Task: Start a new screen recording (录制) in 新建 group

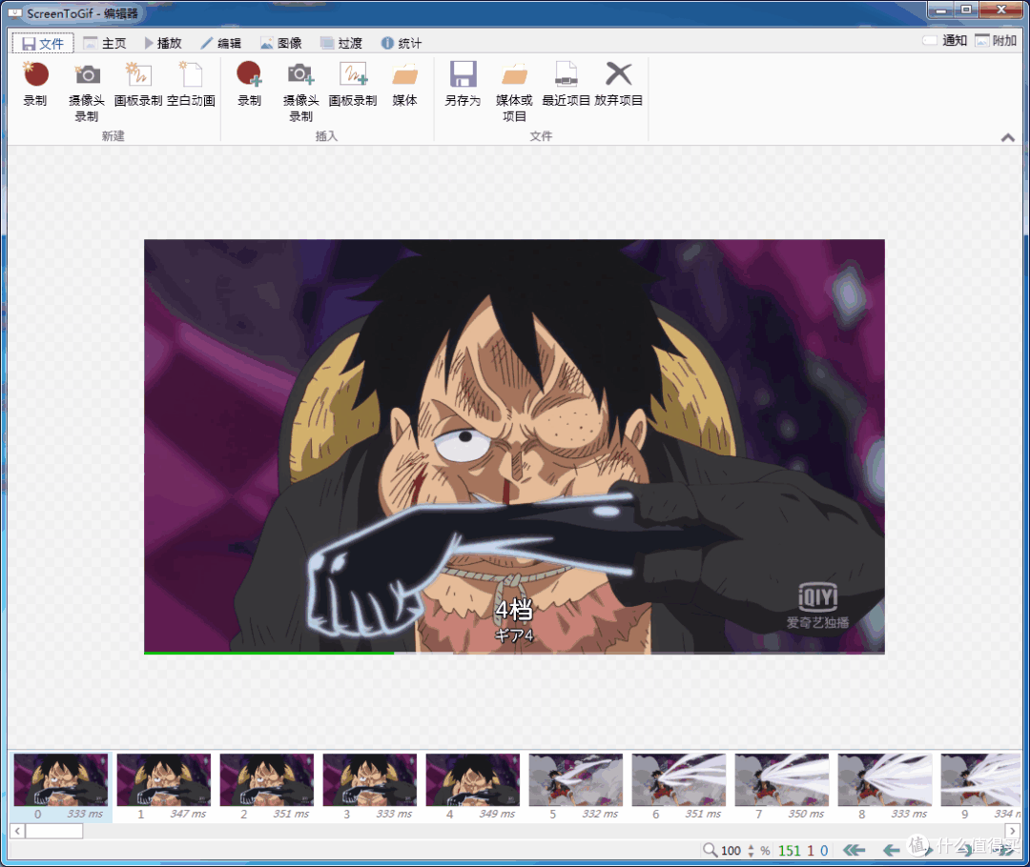Action: 35,83
